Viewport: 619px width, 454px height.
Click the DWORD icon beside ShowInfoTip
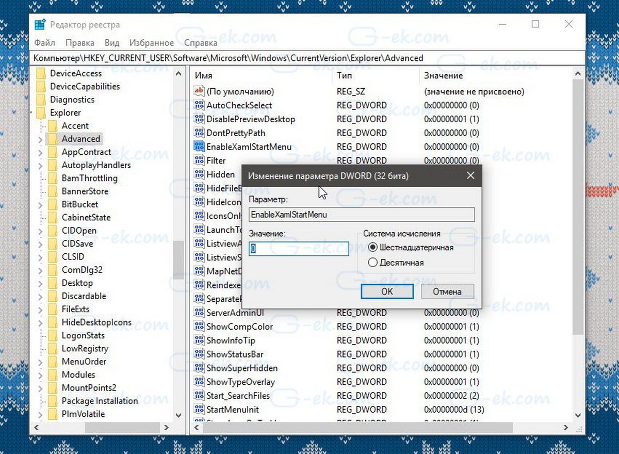click(x=199, y=340)
